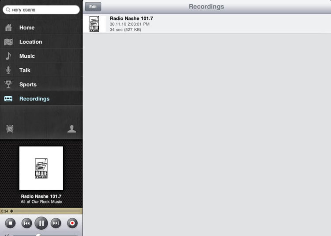Open the user account icon
The image size is (331, 236).
(72, 129)
